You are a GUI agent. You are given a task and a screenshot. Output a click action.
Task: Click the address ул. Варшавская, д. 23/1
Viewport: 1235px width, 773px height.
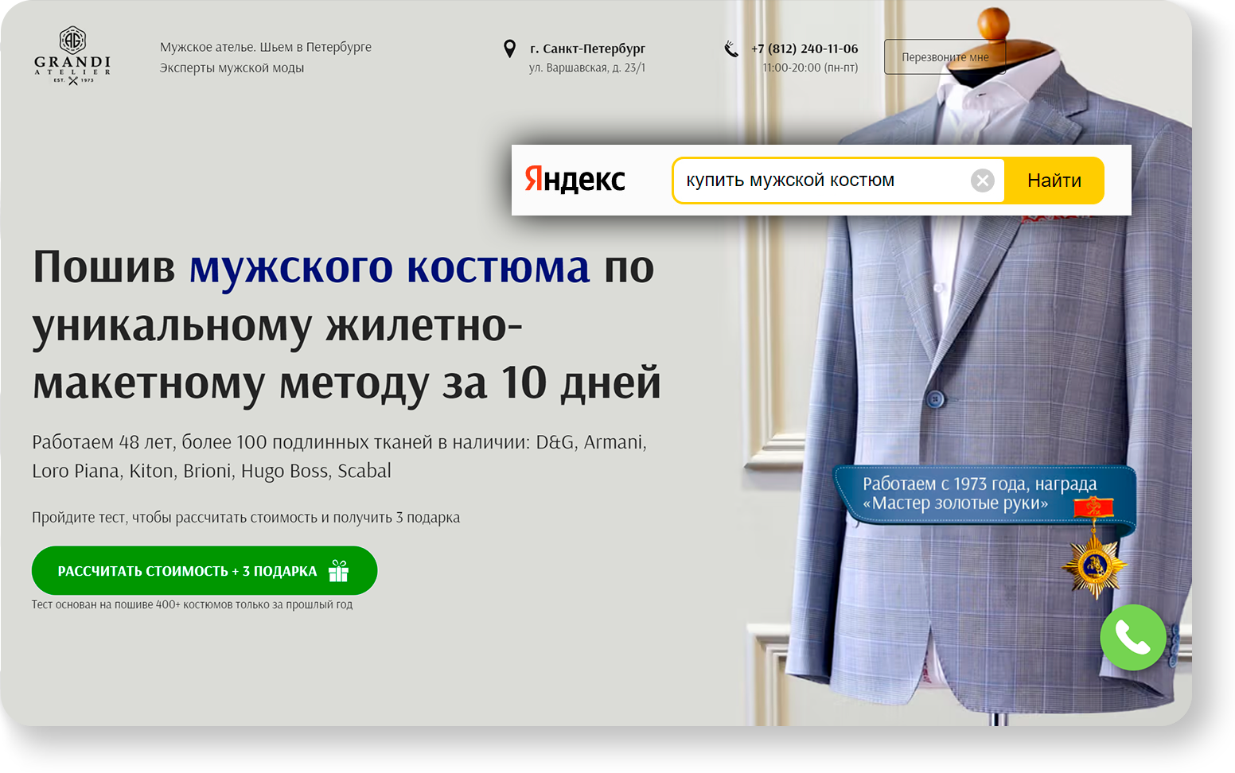tap(588, 68)
